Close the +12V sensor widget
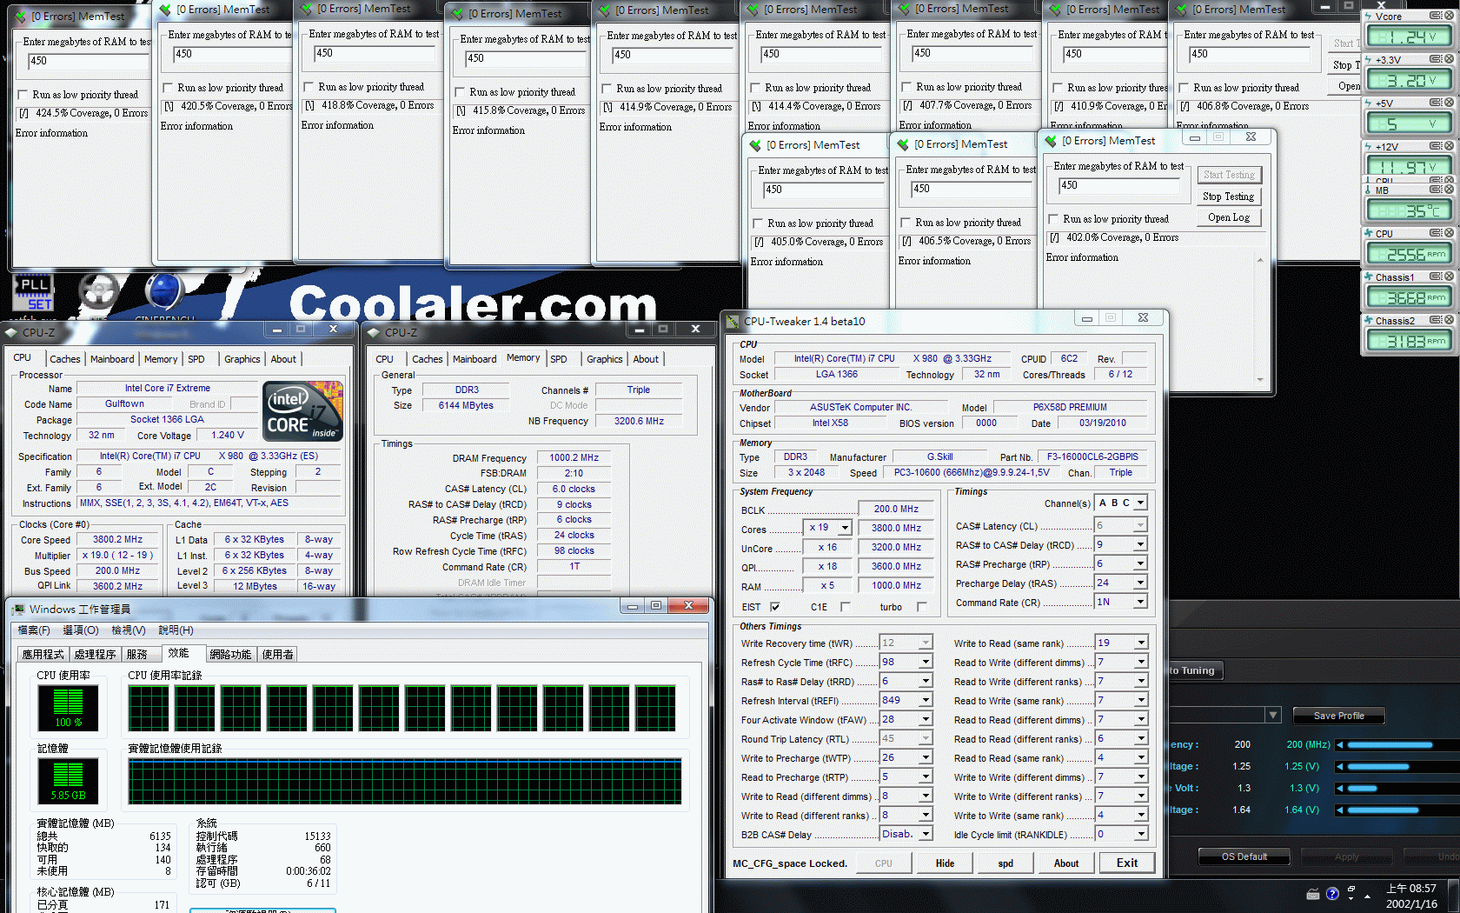Image resolution: width=1460 pixels, height=913 pixels. [1449, 146]
